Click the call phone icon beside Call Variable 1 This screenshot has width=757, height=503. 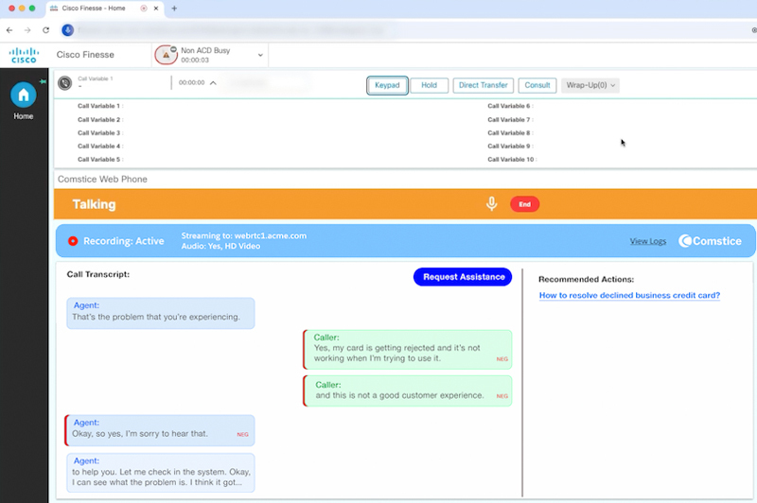click(64, 83)
